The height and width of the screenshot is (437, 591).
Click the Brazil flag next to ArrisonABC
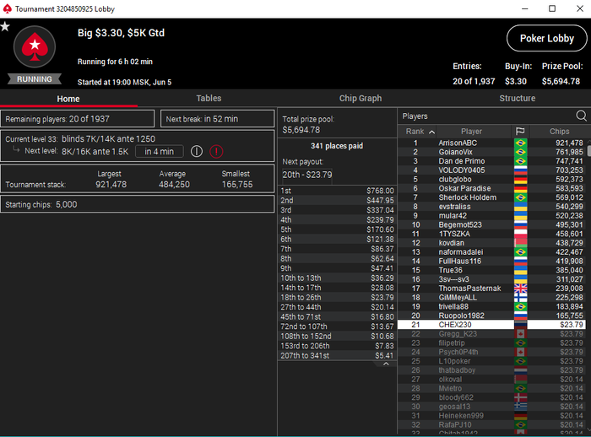[x=521, y=143]
